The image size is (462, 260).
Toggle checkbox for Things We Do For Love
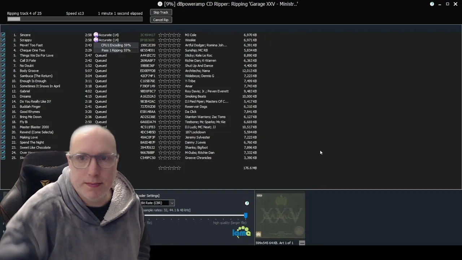3,56
